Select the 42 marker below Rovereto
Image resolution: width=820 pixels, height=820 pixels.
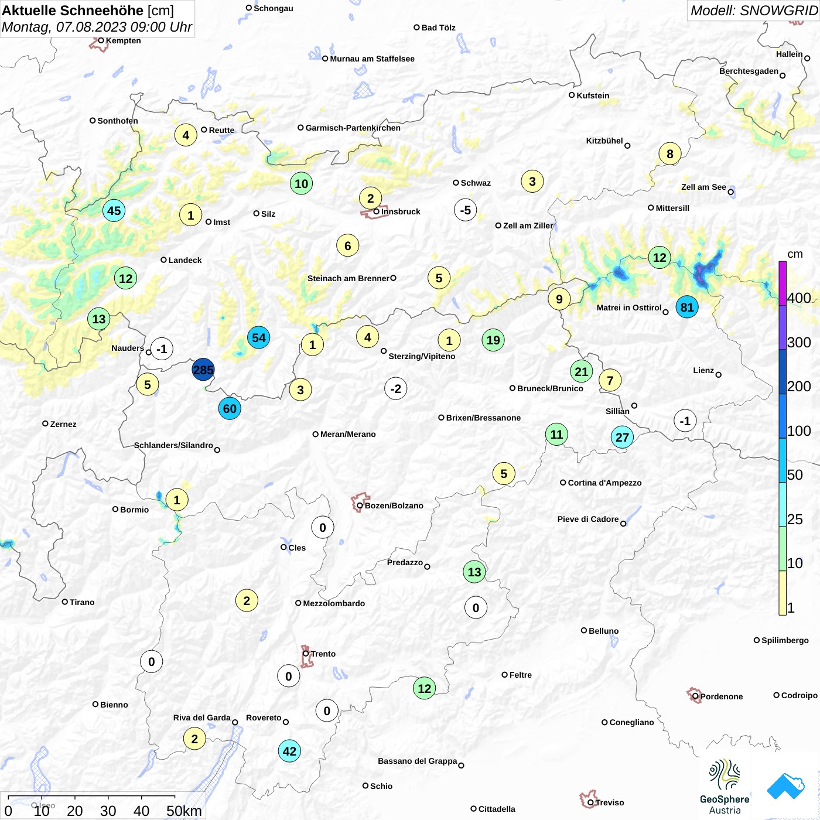click(289, 751)
